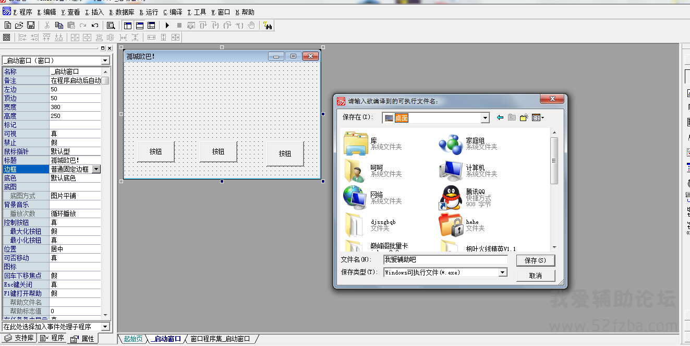Select the 家庭组 item in the file list
This screenshot has width=690, height=346.
pos(468,144)
